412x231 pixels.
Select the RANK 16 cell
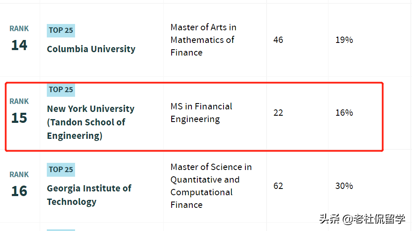pyautogui.click(x=19, y=185)
